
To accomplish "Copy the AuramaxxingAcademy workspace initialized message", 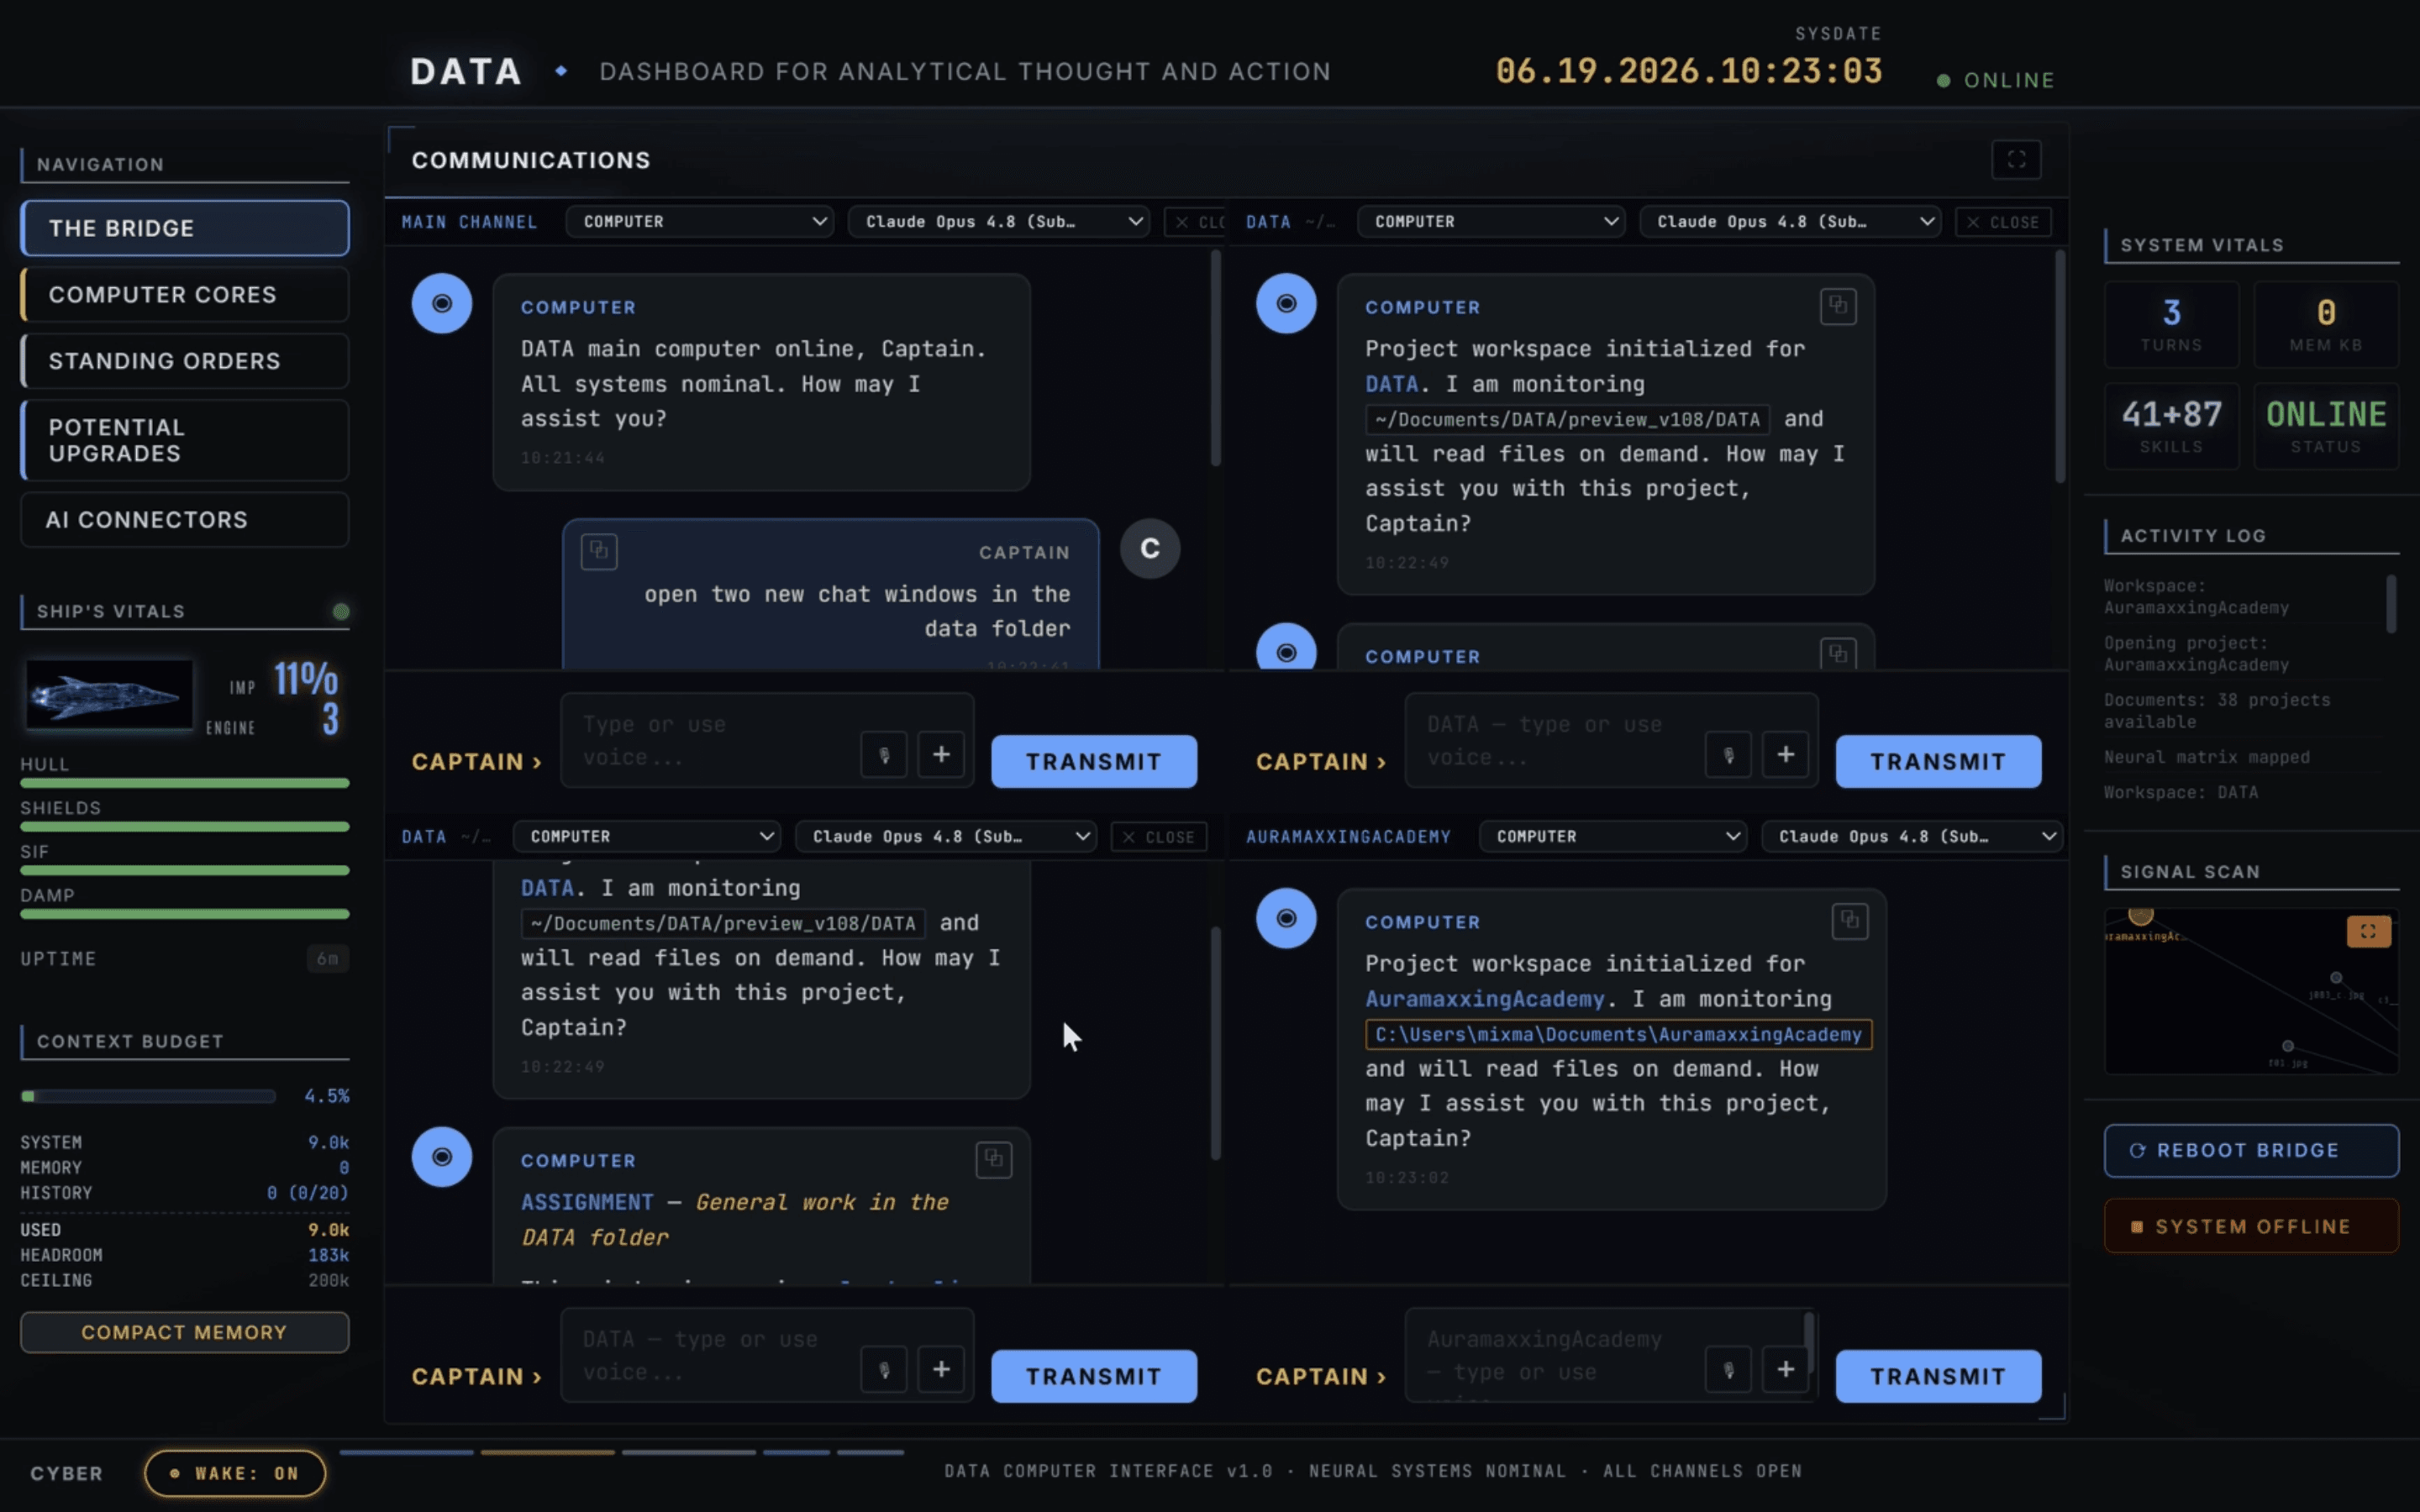I will tap(1850, 921).
